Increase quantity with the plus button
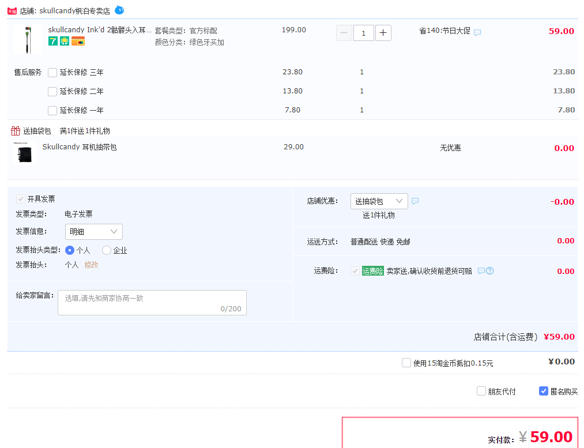This screenshot has width=584, height=448. (383, 33)
